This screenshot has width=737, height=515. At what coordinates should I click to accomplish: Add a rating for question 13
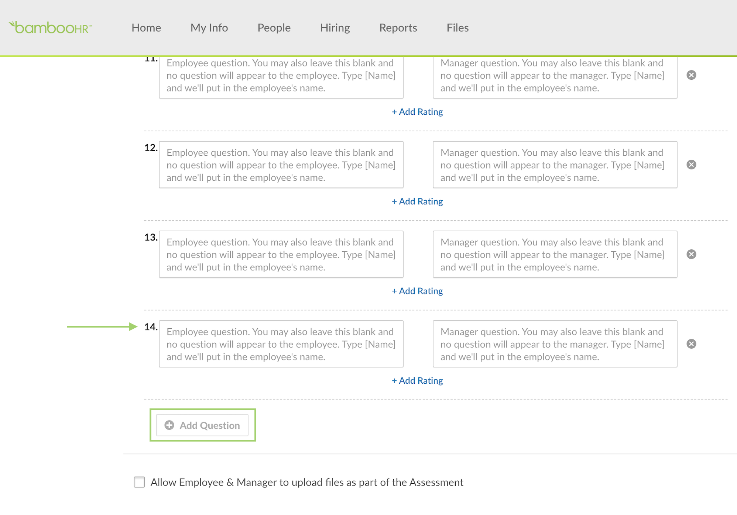(x=417, y=291)
